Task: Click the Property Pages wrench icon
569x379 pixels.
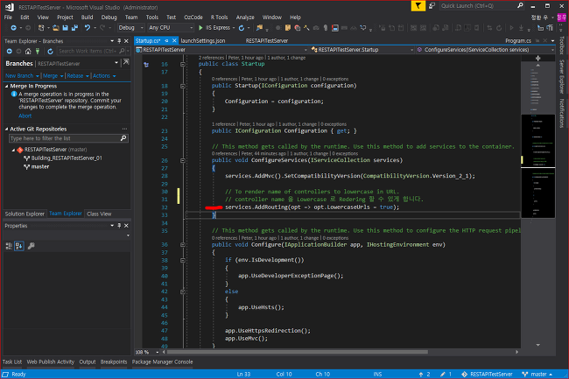Action: click(32, 246)
